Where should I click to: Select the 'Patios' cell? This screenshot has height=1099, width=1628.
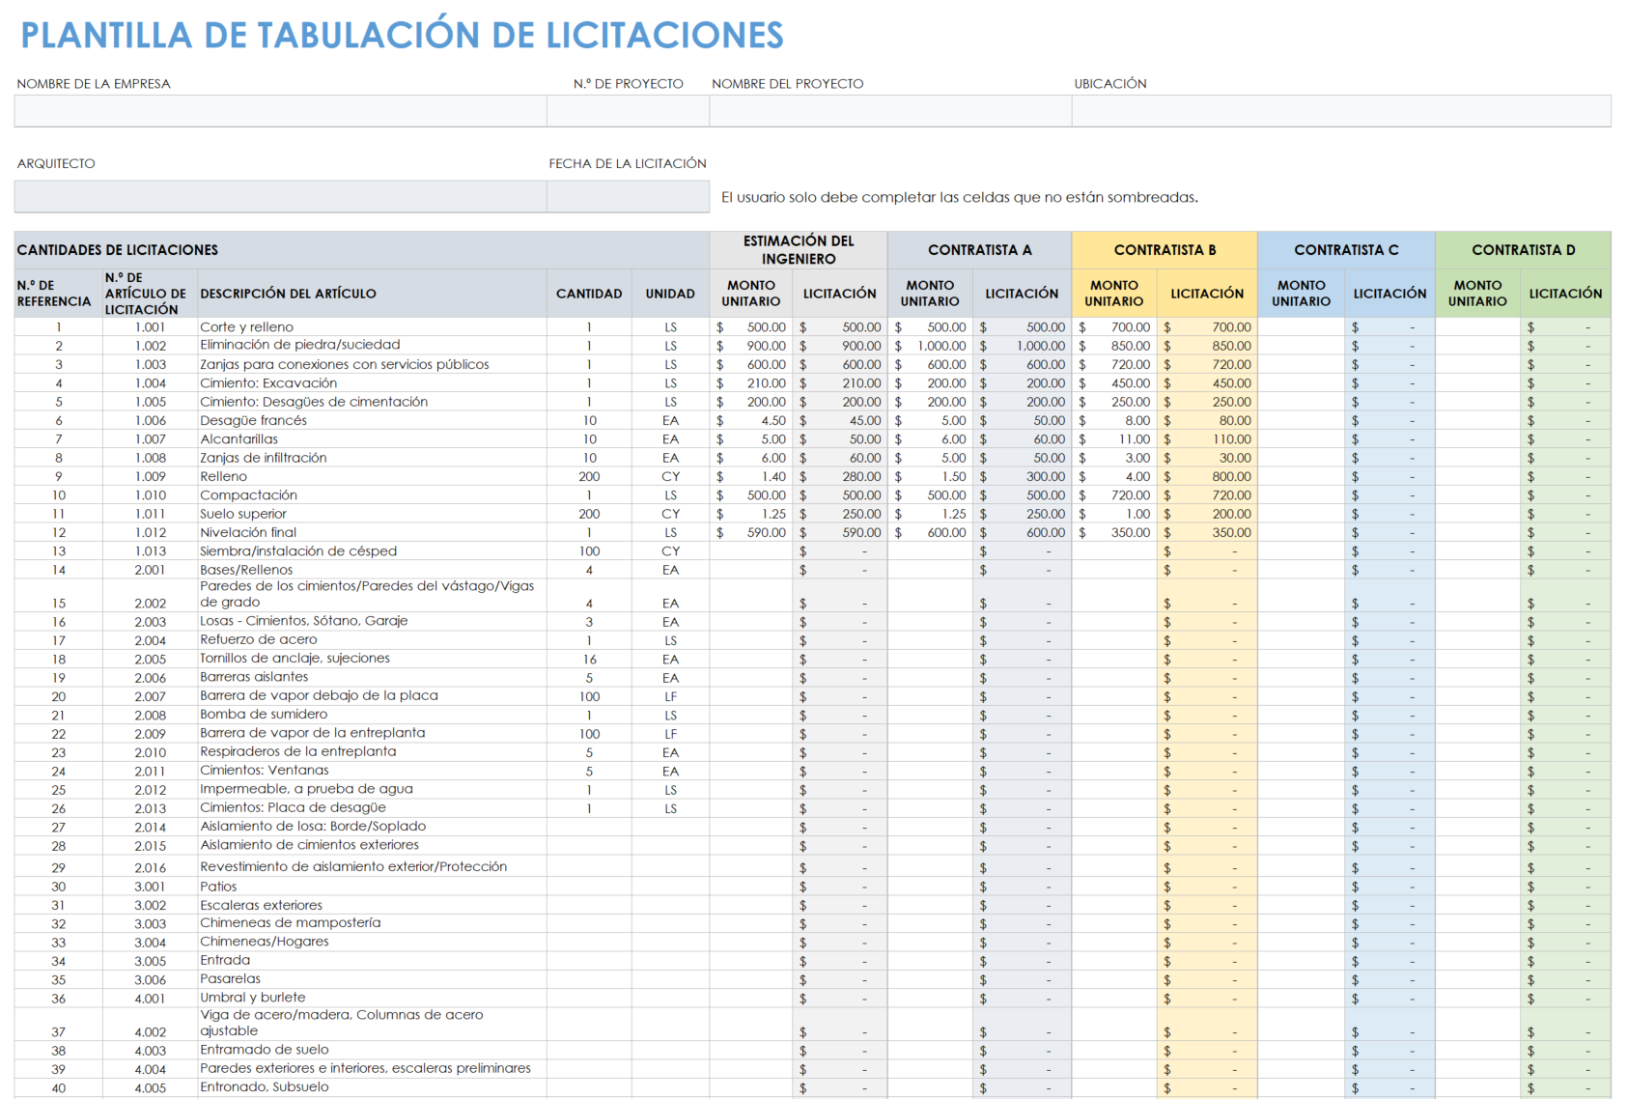[372, 887]
